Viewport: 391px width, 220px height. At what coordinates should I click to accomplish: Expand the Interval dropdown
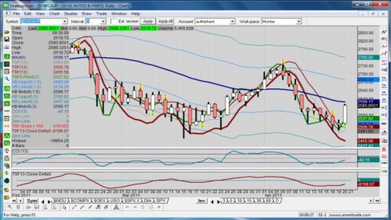point(103,22)
